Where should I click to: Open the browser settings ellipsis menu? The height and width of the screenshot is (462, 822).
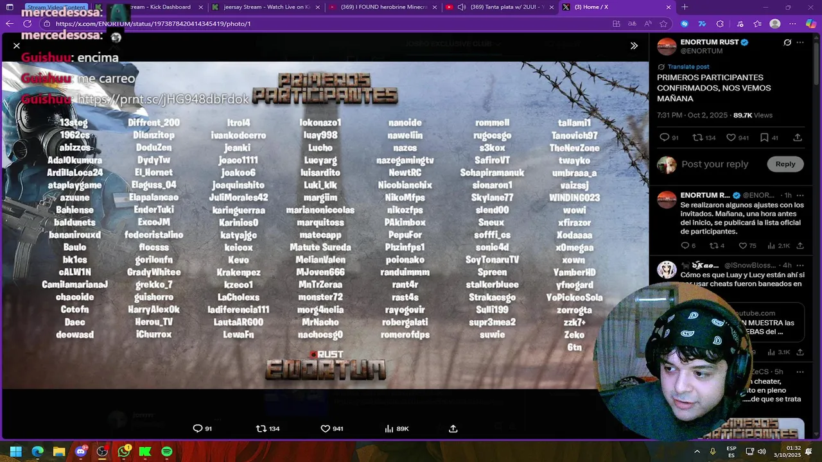[x=794, y=24]
